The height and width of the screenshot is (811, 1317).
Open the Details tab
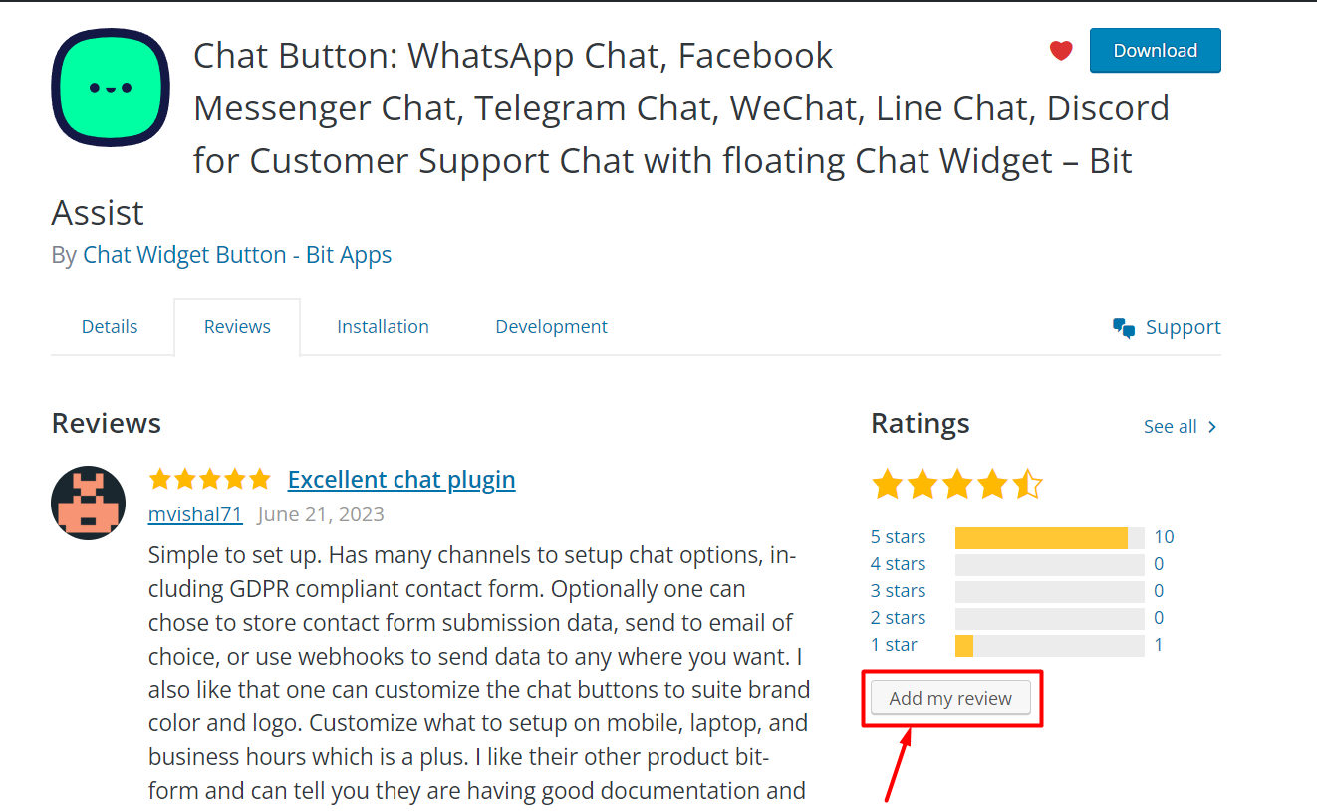click(110, 326)
